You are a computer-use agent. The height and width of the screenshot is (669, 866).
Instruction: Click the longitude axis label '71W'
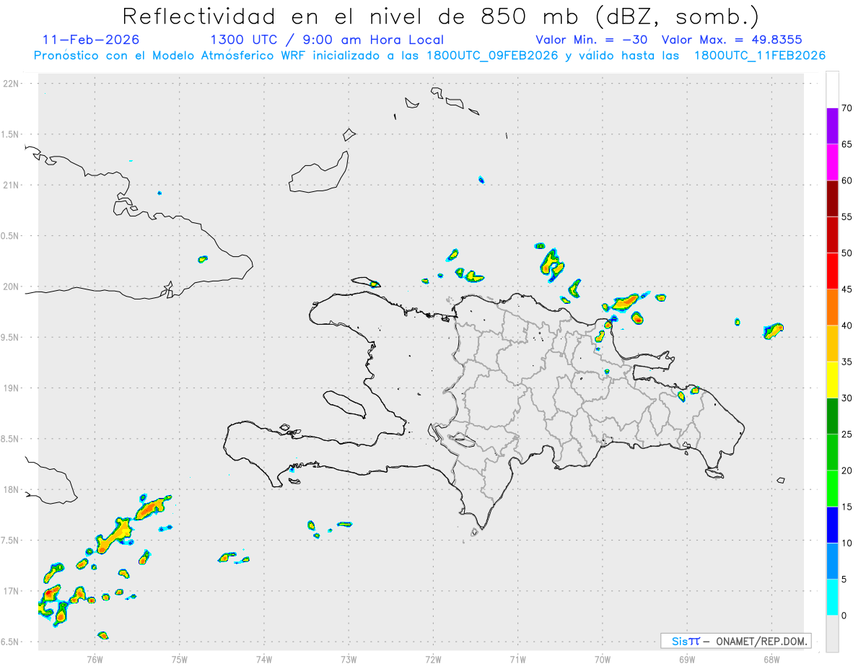point(517,658)
